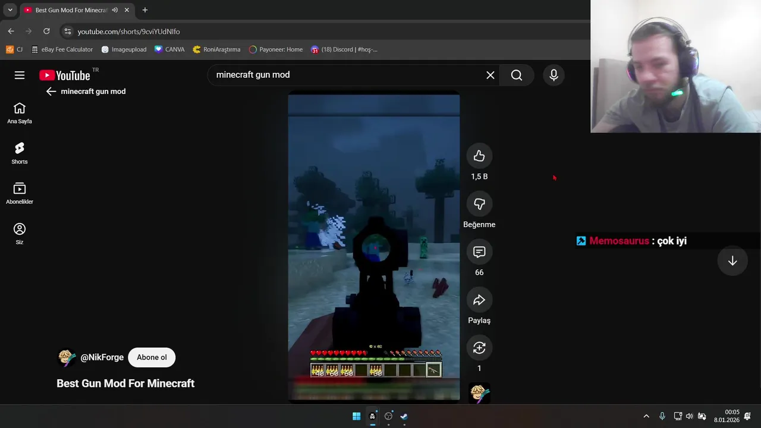Reload the current page

coord(46,31)
